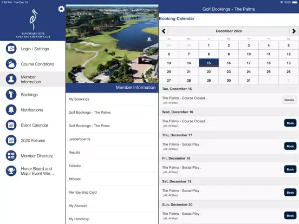
Task: Click the Bookings golfer icon
Action: point(11,95)
